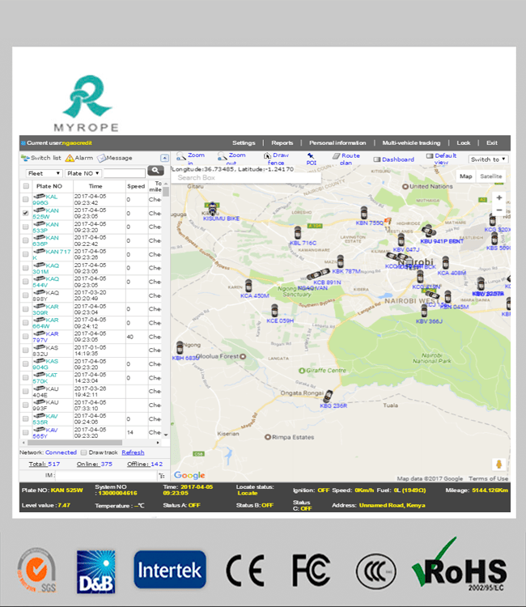Click the Online: 375 count link

95,464
